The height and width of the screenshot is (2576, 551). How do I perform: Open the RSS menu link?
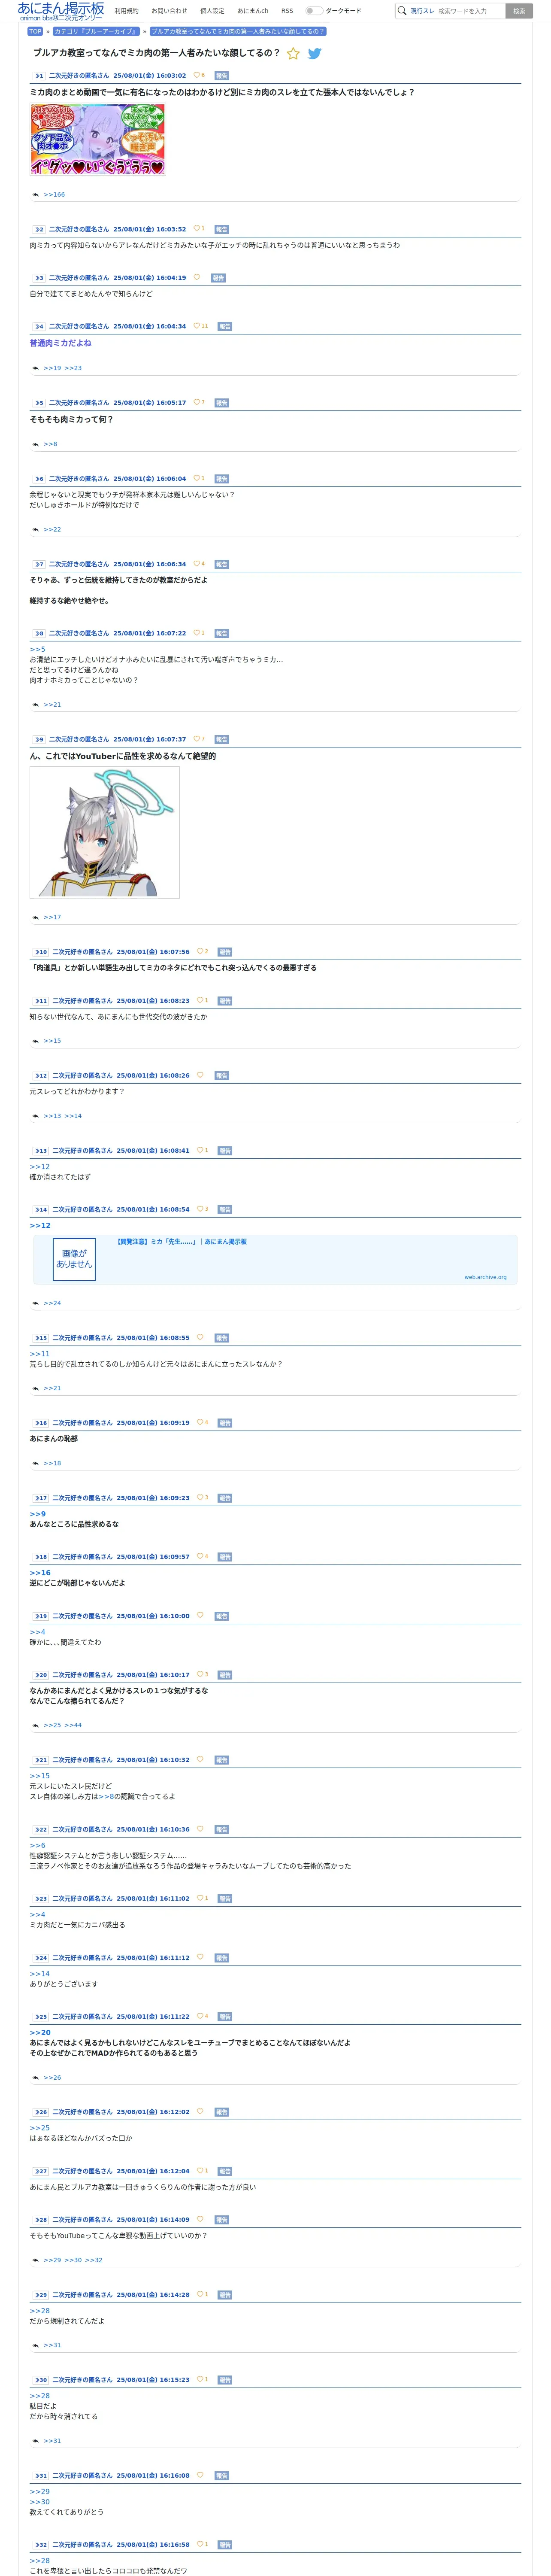point(287,11)
